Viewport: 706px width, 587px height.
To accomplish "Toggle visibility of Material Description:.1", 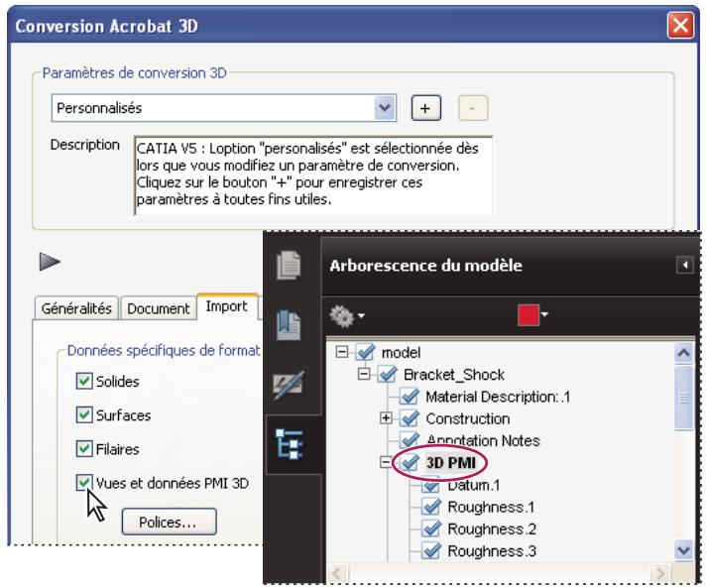I will tap(410, 397).
